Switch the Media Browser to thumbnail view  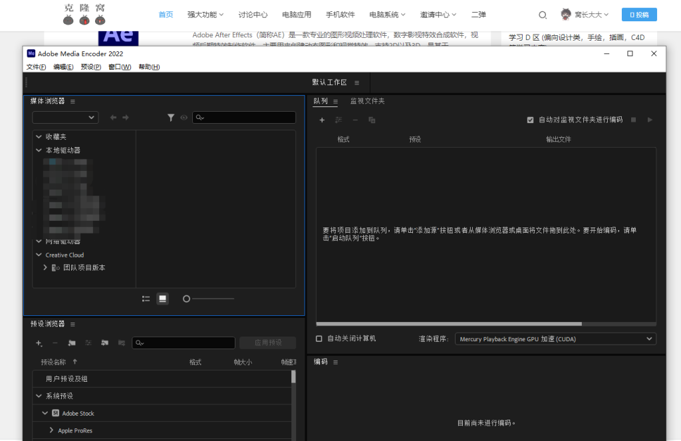[162, 299]
